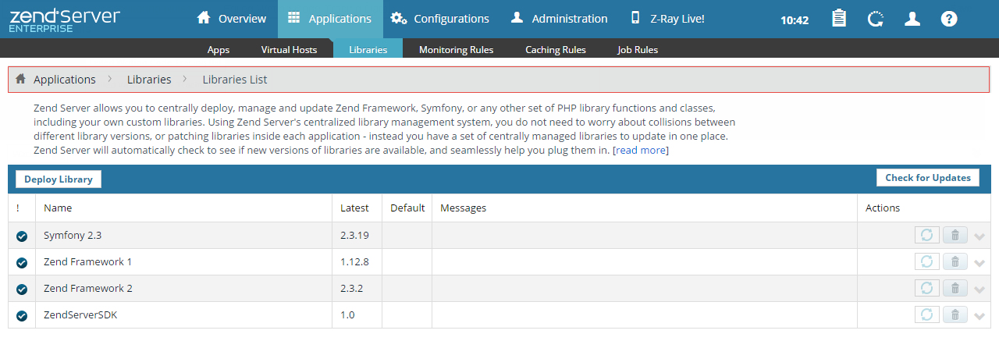This screenshot has width=999, height=341.
Task: Open the Configurations menu
Action: tap(440, 19)
